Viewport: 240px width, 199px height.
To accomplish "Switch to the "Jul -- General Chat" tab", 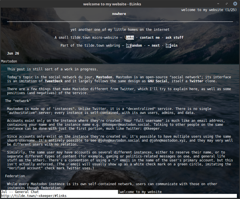I will point(20,192).
